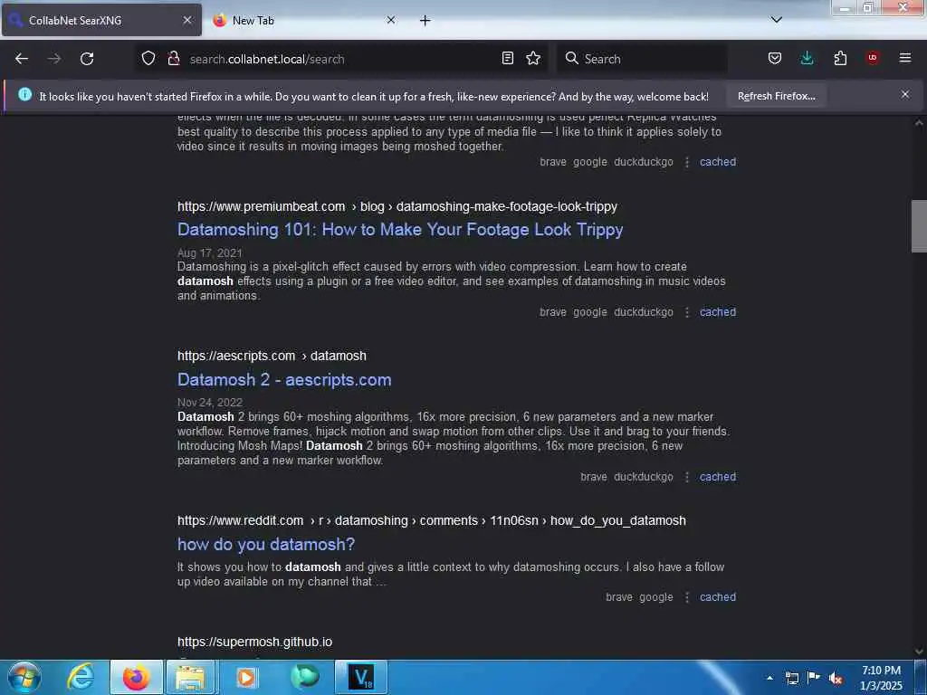
Task: Expand more options for Datamoshing 101 result
Action: [x=687, y=312]
